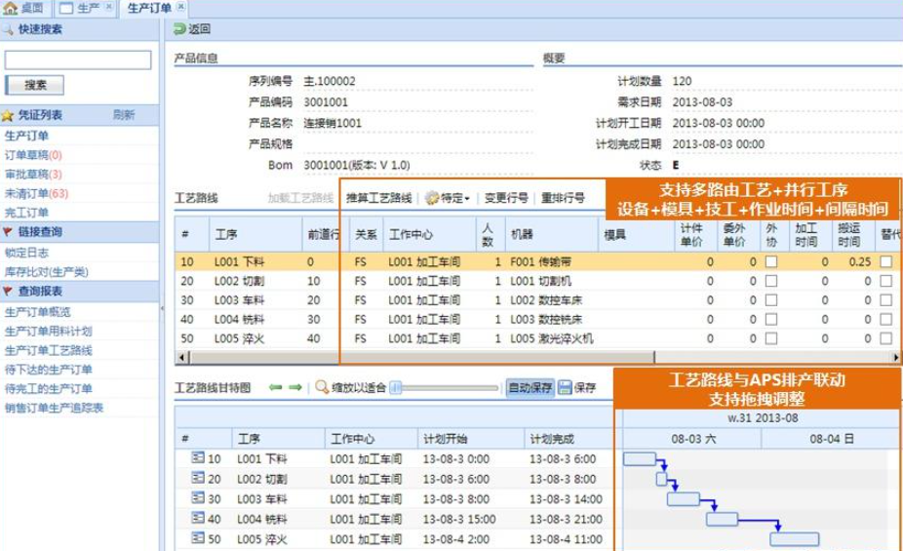
Task: Click the Gantt zoom slider handle
Action: point(396,388)
